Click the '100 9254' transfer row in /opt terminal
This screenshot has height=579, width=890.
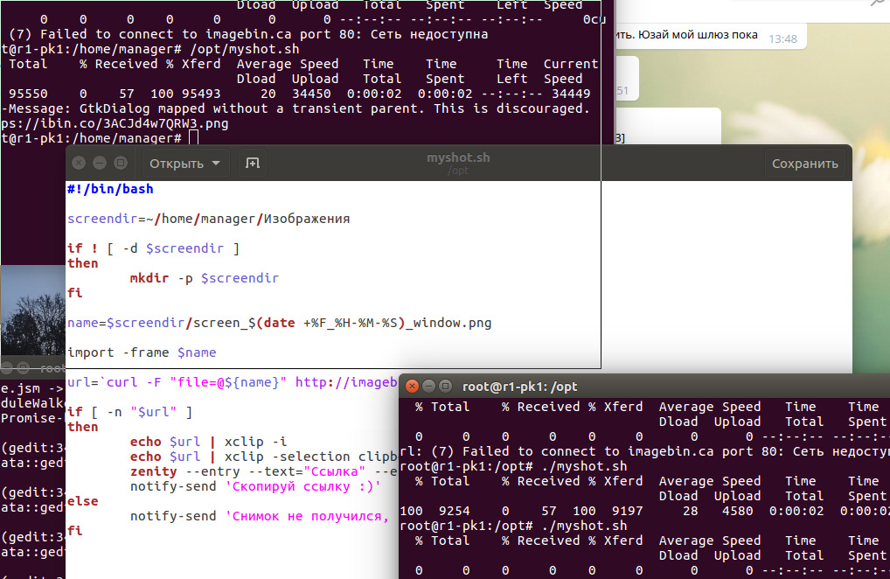coord(644,511)
